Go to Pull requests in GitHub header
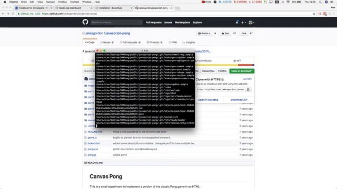The image size is (337, 189). [x=154, y=23]
